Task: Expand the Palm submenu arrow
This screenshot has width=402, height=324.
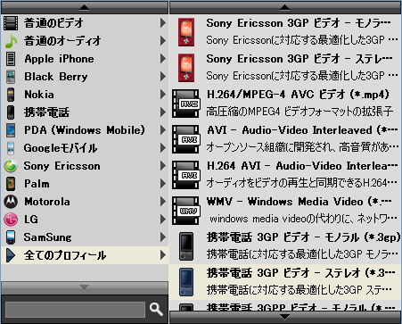Action: click(163, 184)
